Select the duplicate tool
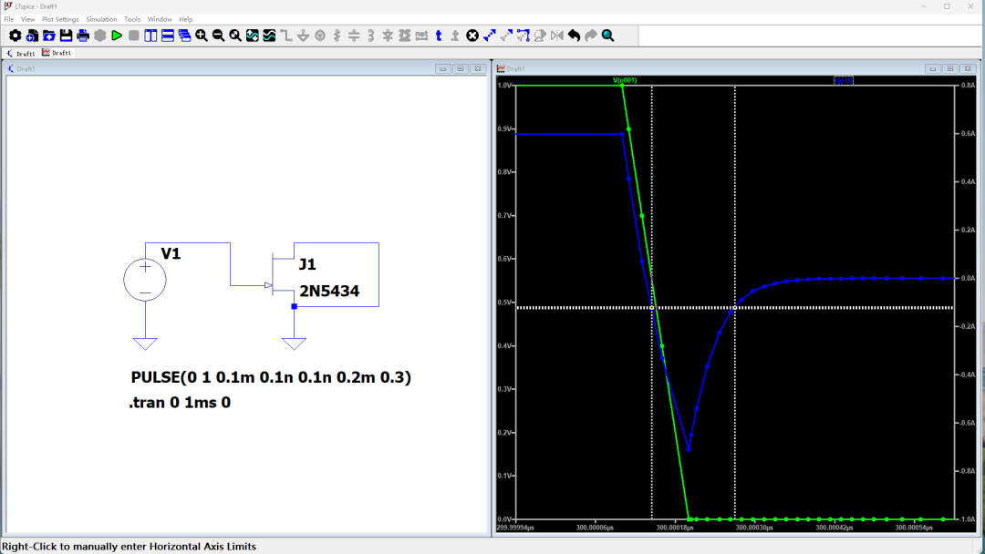Image resolution: width=985 pixels, height=554 pixels. pyautogui.click(x=490, y=36)
